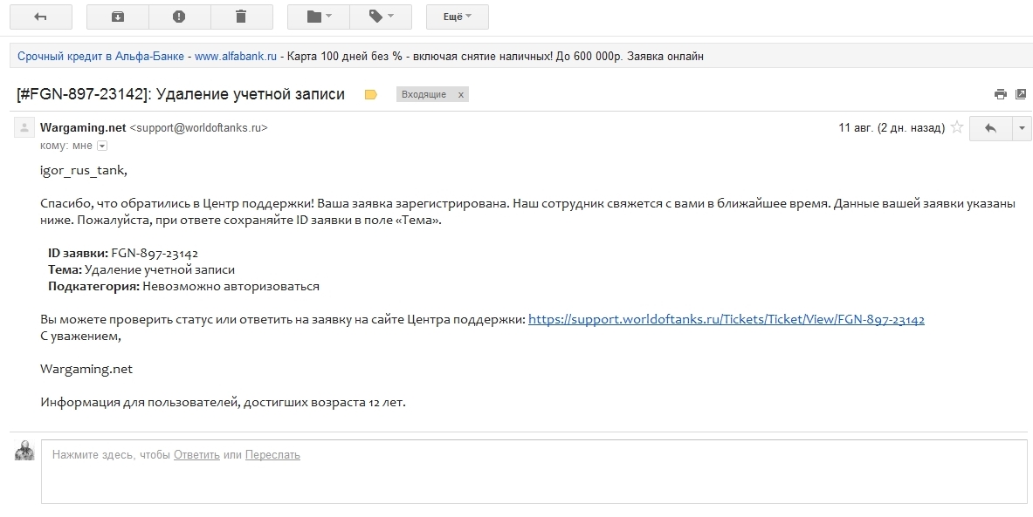The image size is (1033, 517).
Task: Report email as spam
Action: [179, 17]
